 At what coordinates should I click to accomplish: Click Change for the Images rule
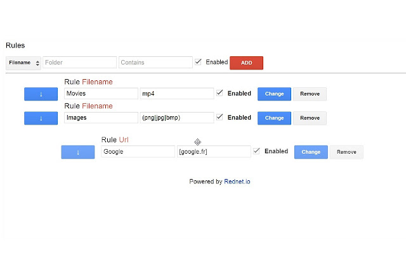274,118
